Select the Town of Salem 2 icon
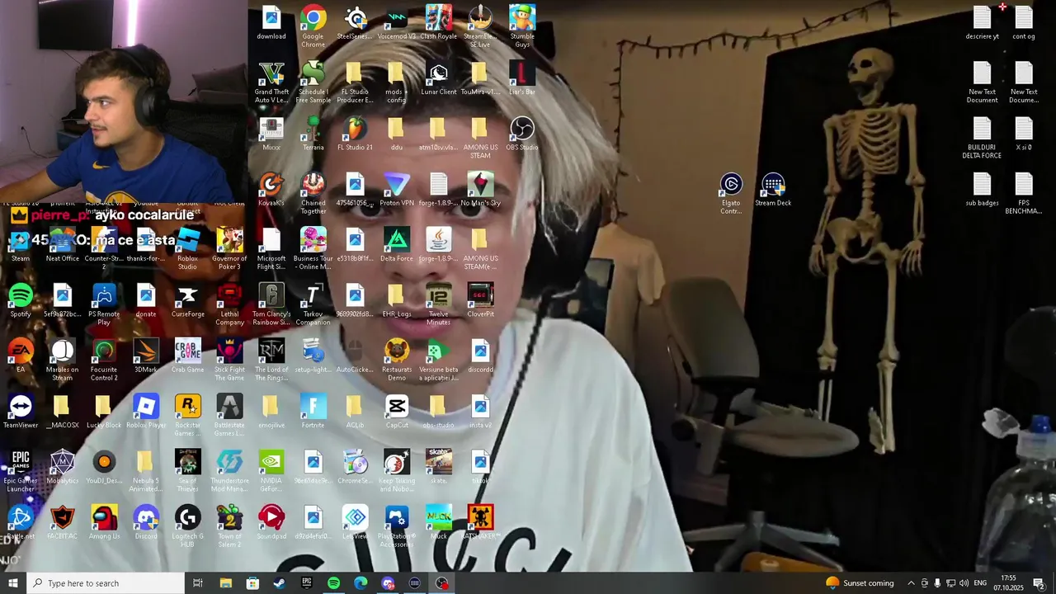 click(229, 526)
